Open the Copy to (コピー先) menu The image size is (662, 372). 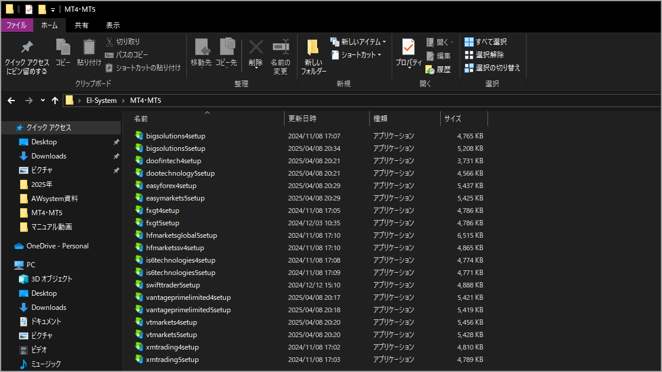(227, 53)
